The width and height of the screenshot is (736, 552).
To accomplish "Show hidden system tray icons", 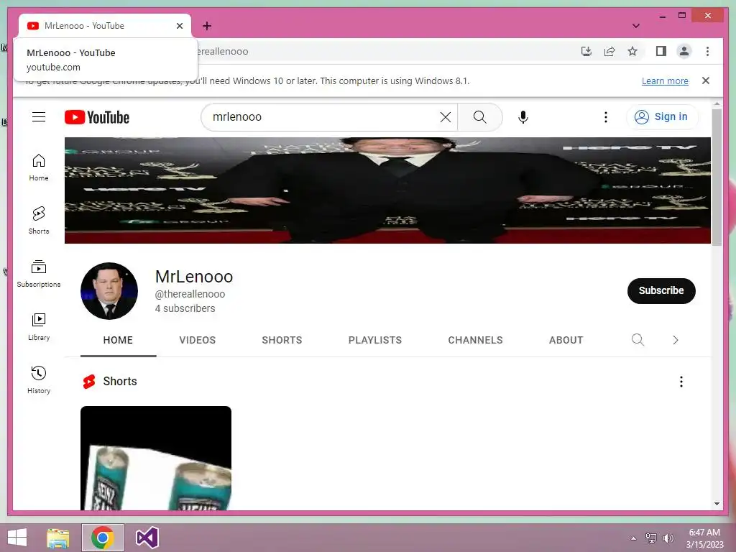I will pos(633,538).
